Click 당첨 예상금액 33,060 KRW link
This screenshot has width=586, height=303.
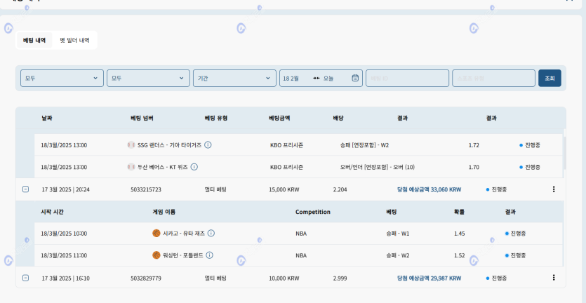(429, 189)
